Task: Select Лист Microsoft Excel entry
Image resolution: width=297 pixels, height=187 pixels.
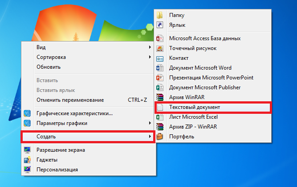Action: (x=213, y=117)
